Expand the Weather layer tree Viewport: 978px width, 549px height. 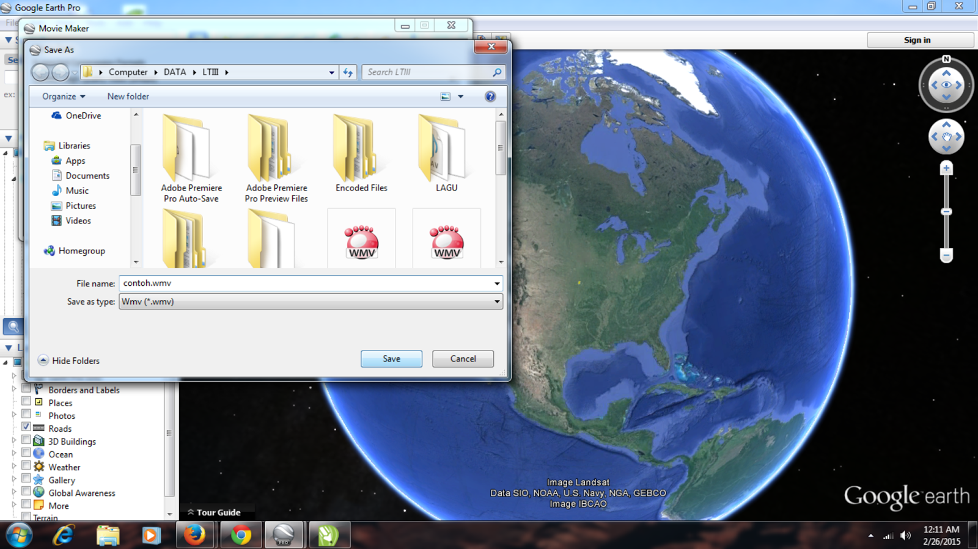click(14, 466)
